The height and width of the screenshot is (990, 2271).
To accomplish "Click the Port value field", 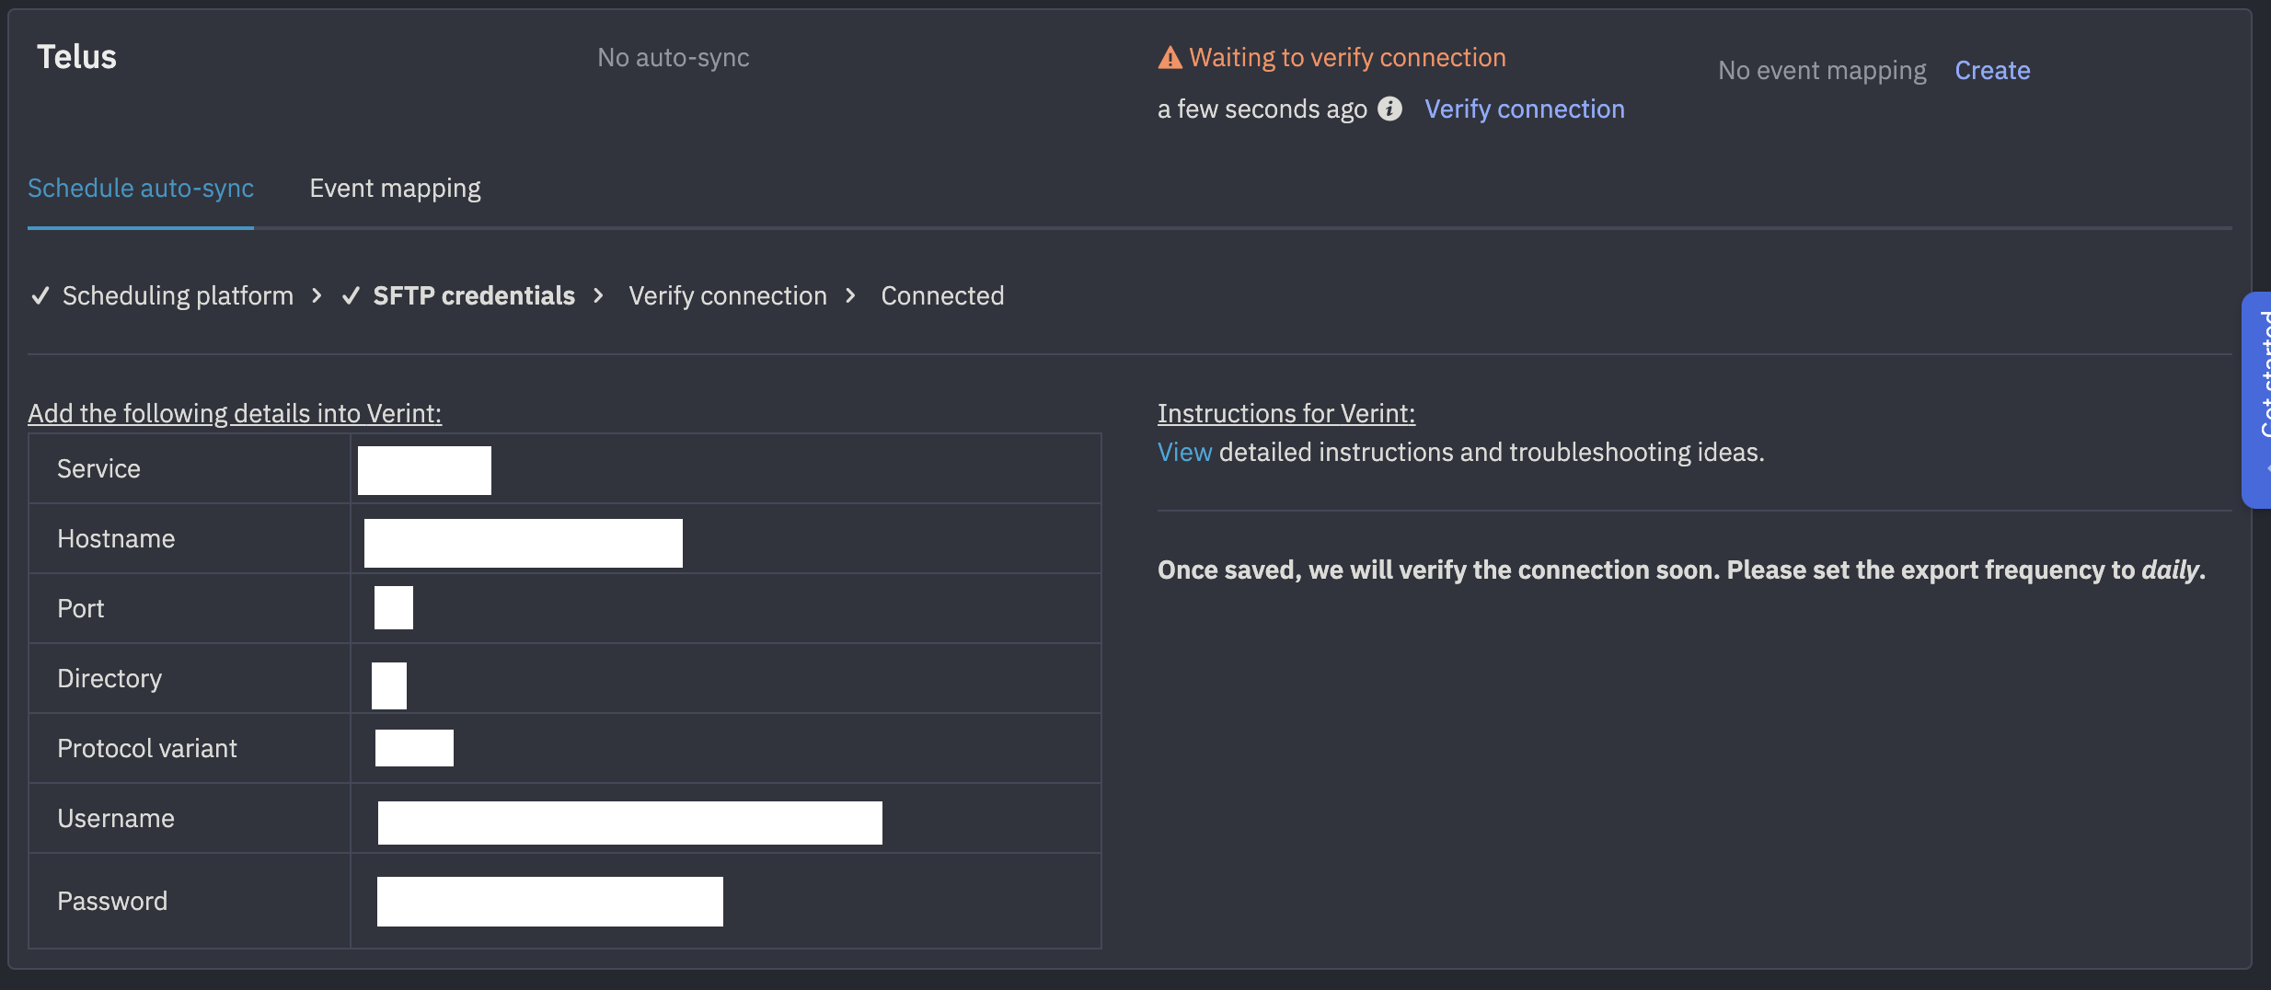I will coord(394,607).
